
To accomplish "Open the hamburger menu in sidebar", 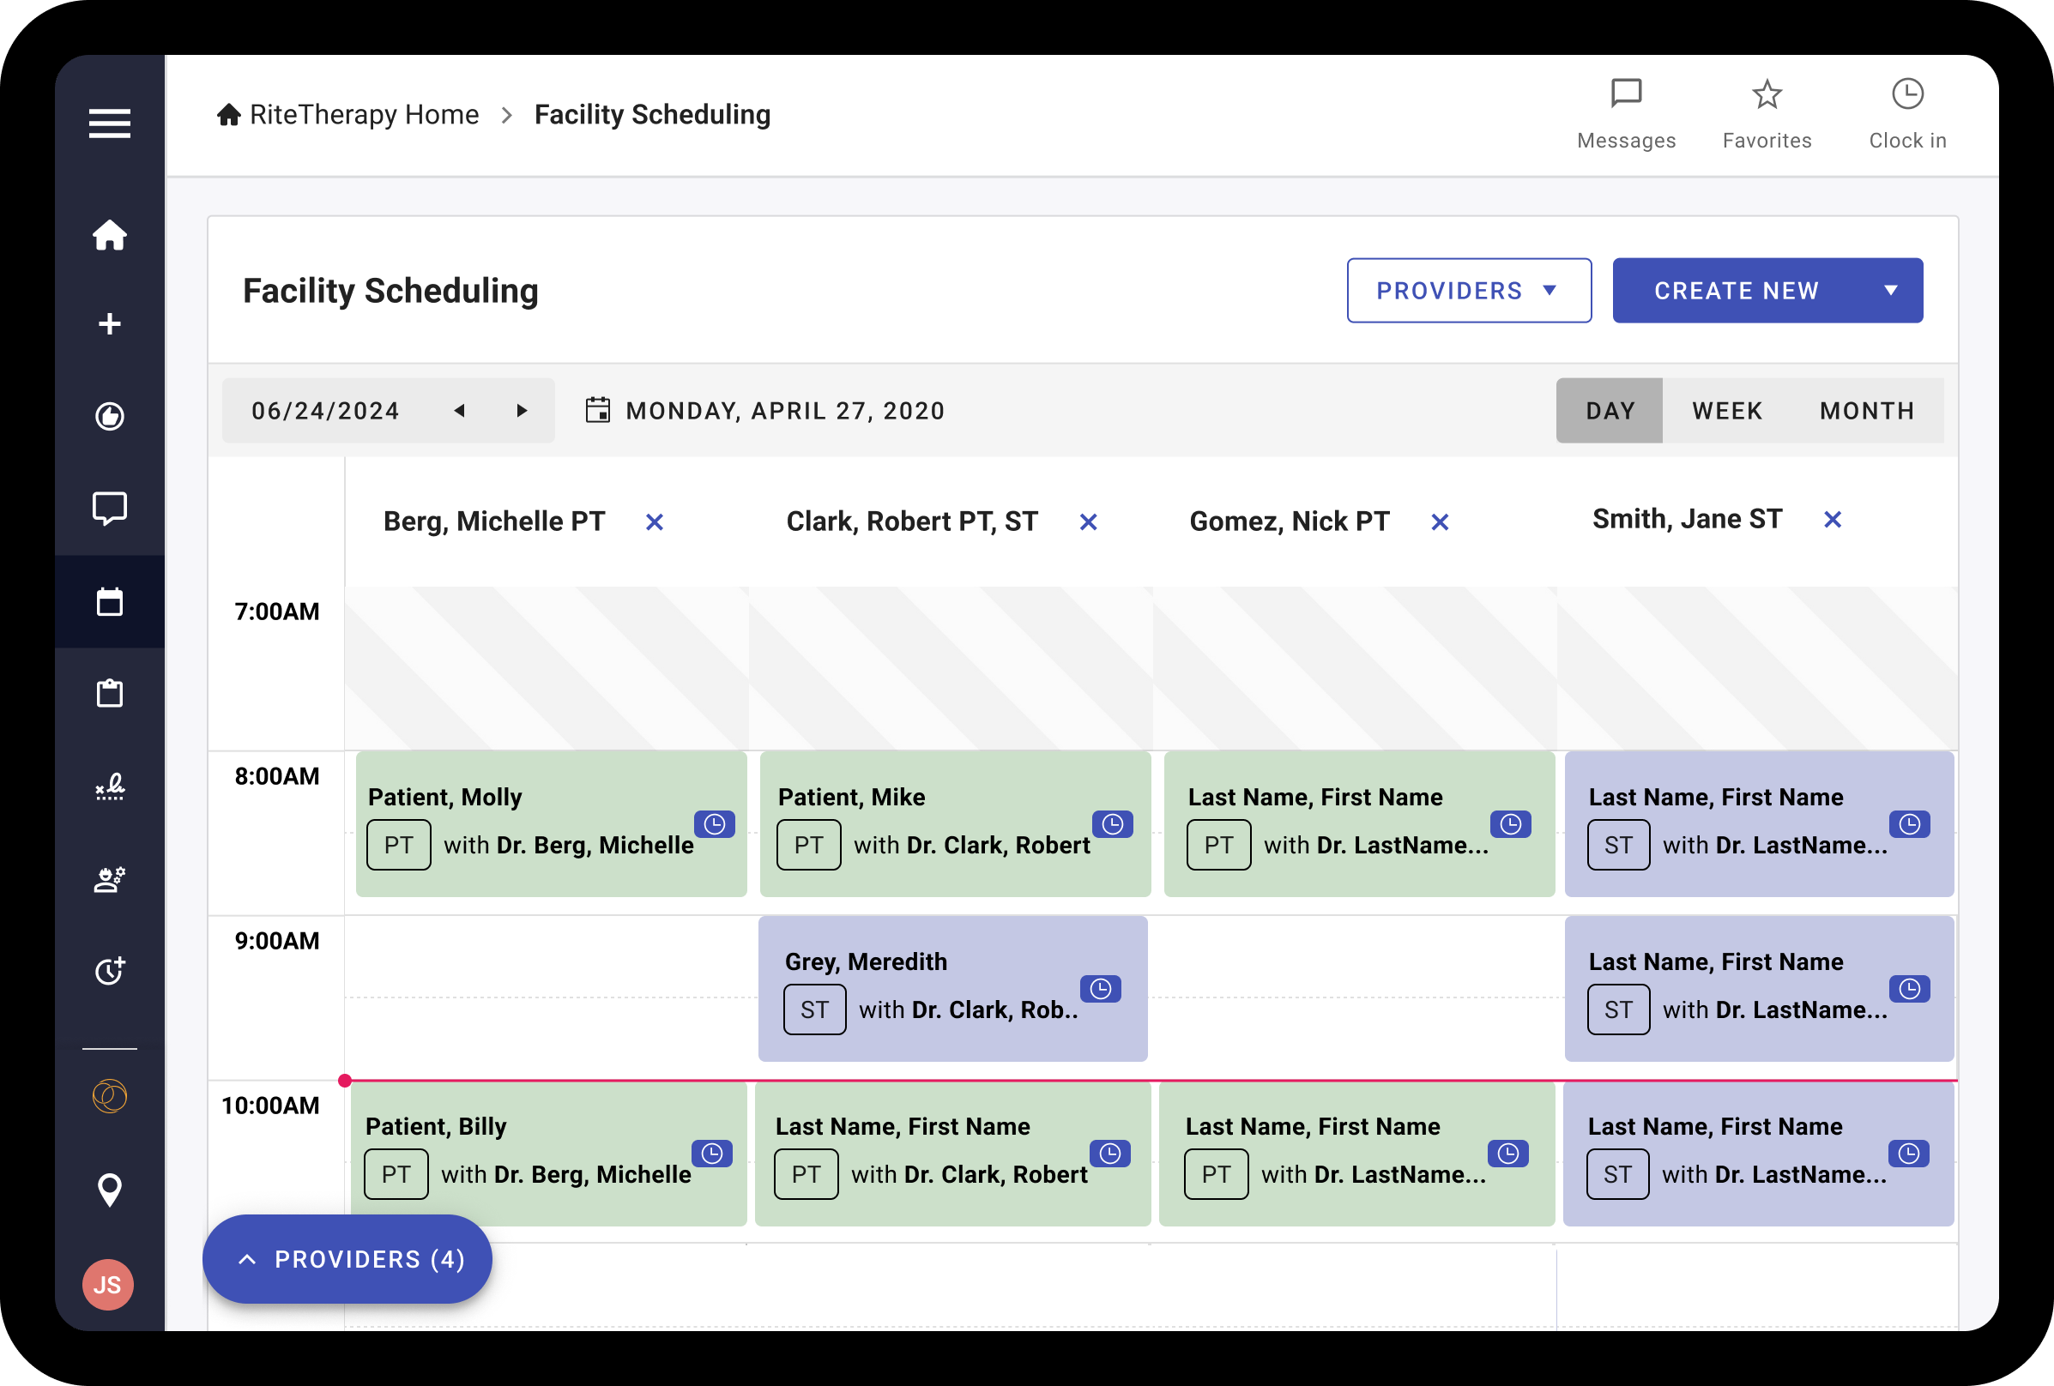I will (x=110, y=124).
